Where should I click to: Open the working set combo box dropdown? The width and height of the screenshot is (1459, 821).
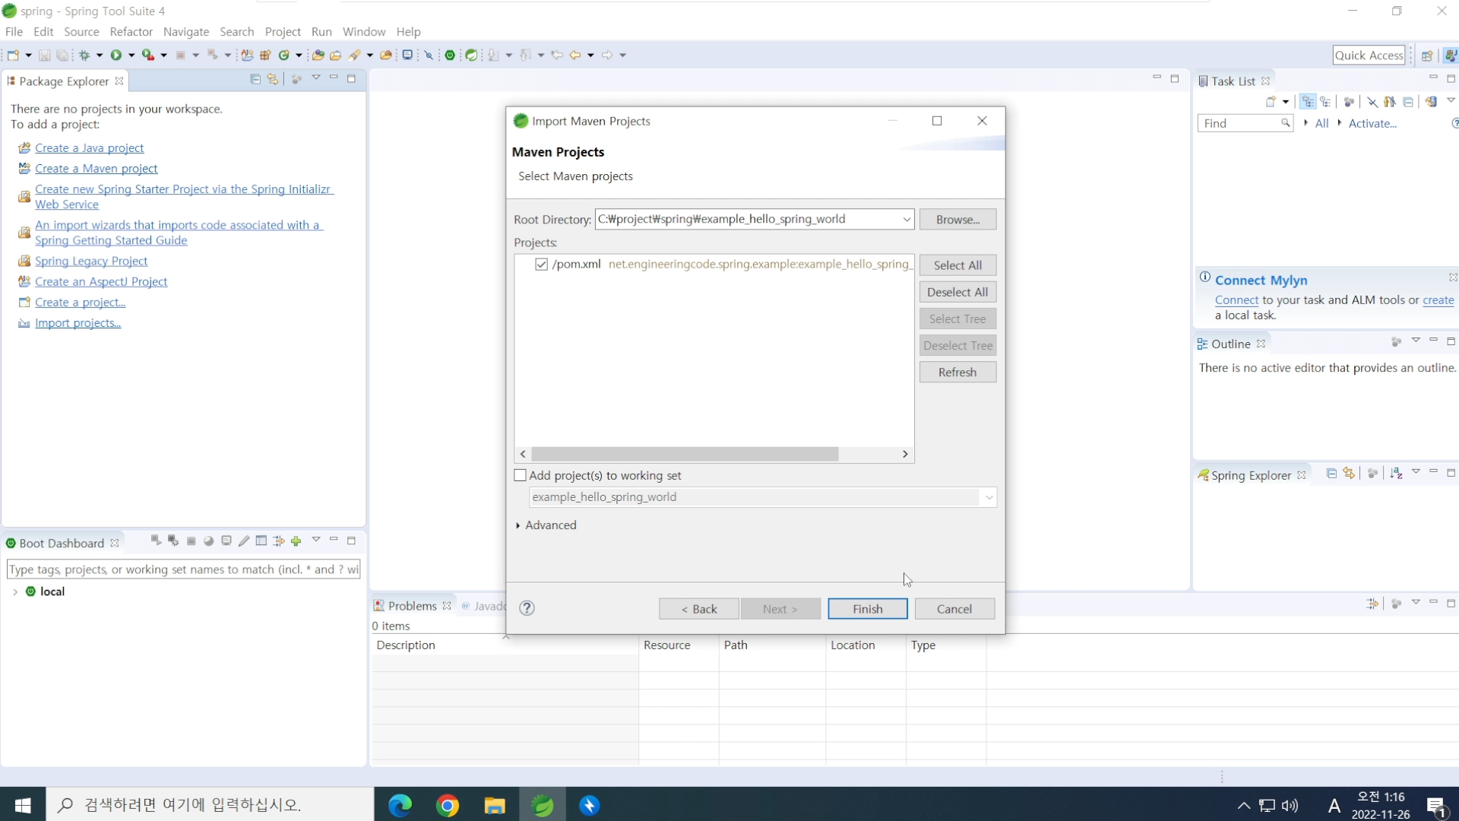989,497
